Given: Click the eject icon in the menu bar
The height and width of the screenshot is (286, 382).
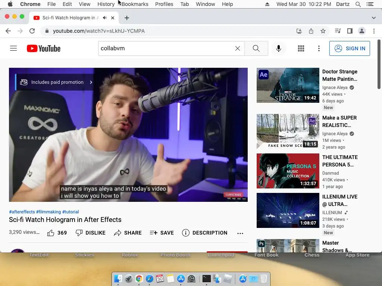Looking at the screenshot, I should 267,4.
